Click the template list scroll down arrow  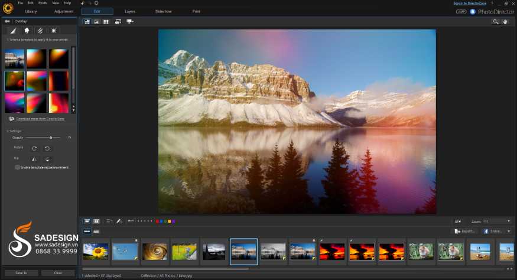click(73, 110)
